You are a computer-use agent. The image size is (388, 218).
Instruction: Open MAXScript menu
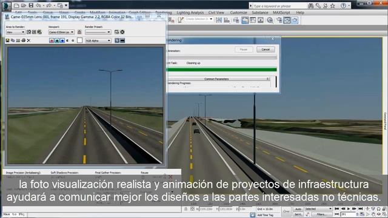pos(281,12)
